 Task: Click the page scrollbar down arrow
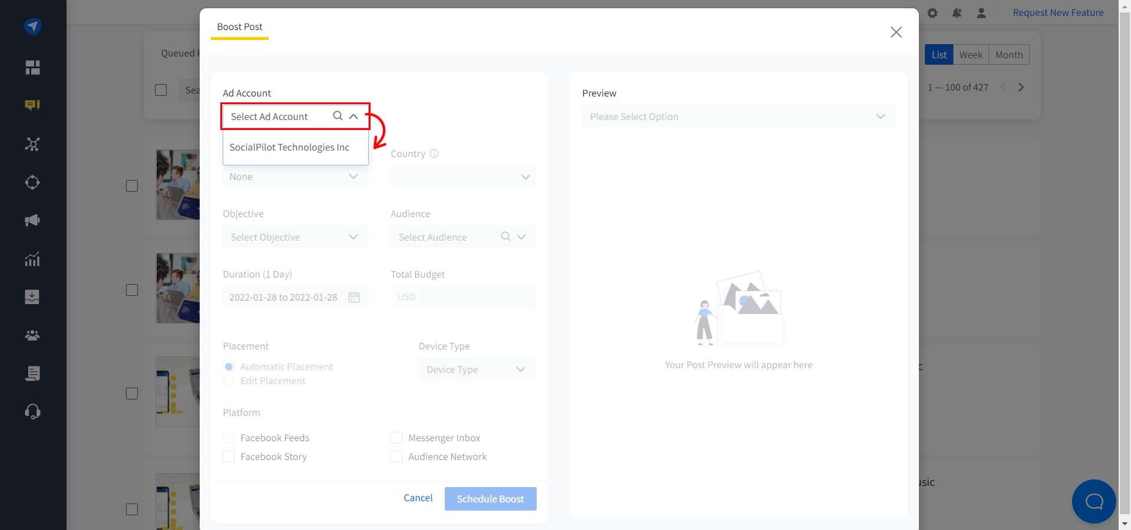click(x=1125, y=524)
